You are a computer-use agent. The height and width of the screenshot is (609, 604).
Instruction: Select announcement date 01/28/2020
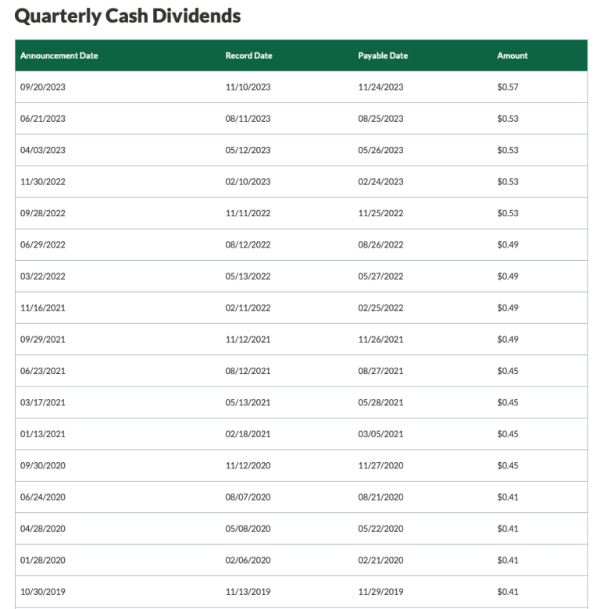[43, 561]
